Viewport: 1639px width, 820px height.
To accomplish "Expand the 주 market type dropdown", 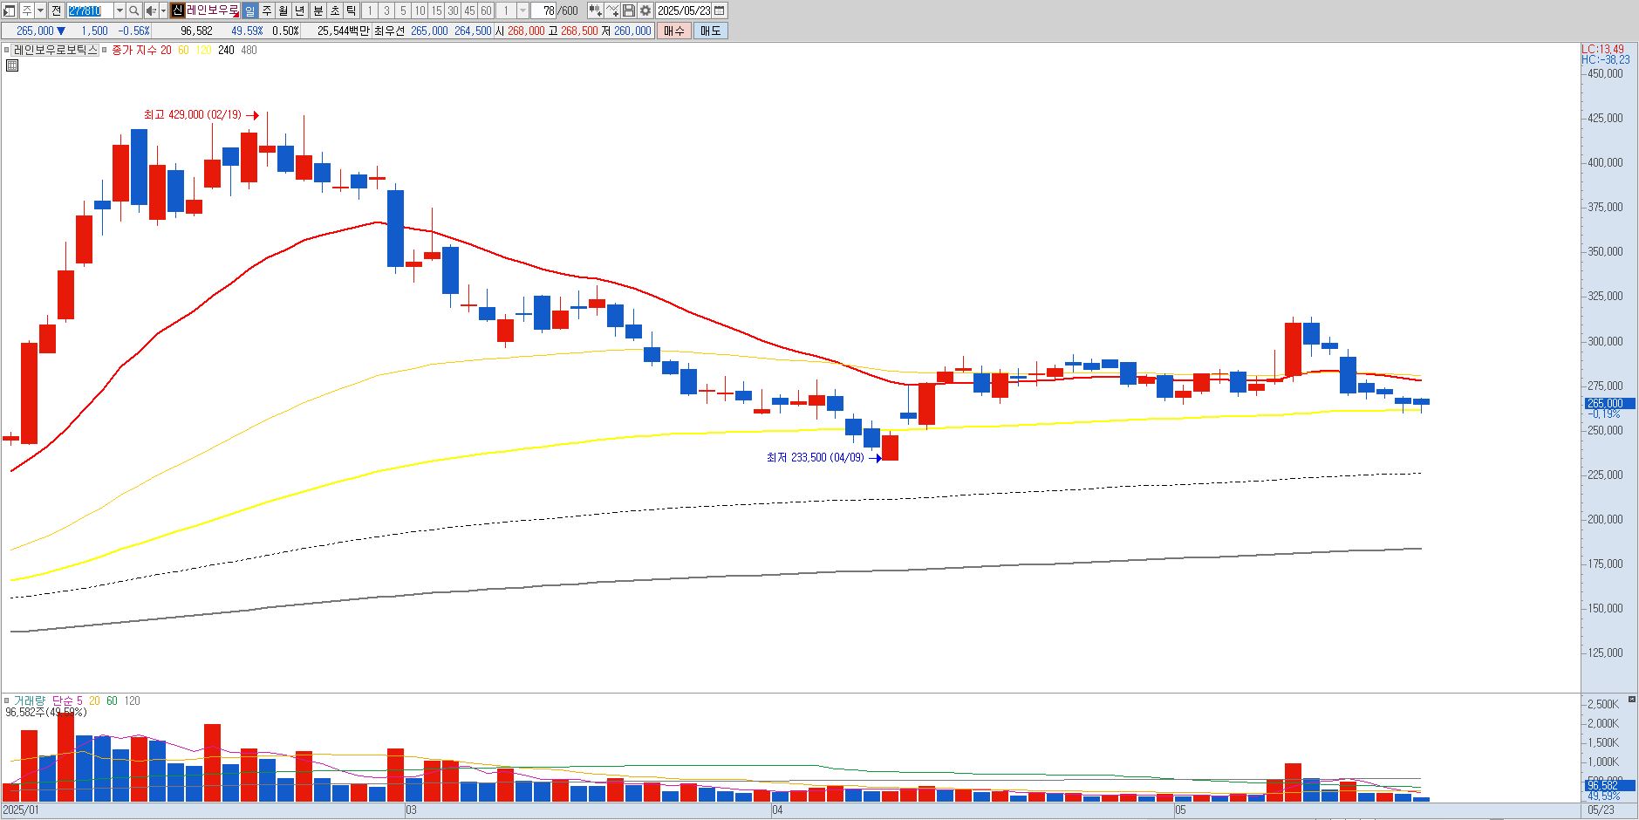I will tap(40, 10).
